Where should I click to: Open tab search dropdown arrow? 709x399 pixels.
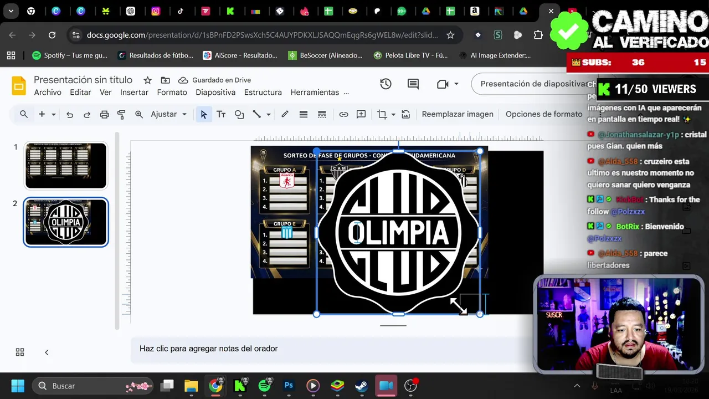(x=11, y=11)
